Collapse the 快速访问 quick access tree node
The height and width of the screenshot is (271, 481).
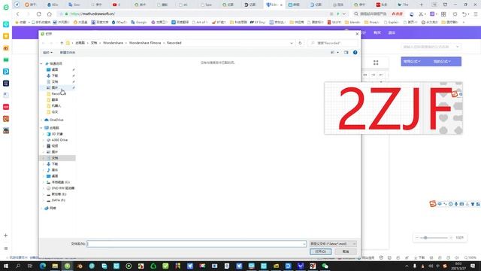41,63
